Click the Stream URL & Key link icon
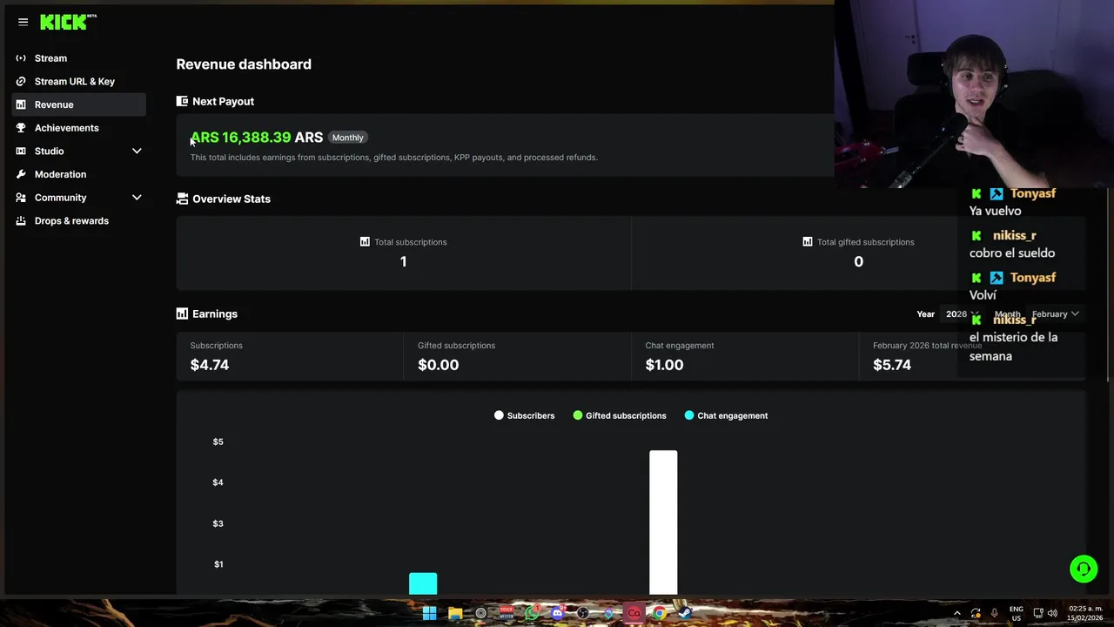The width and height of the screenshot is (1114, 627). [21, 81]
